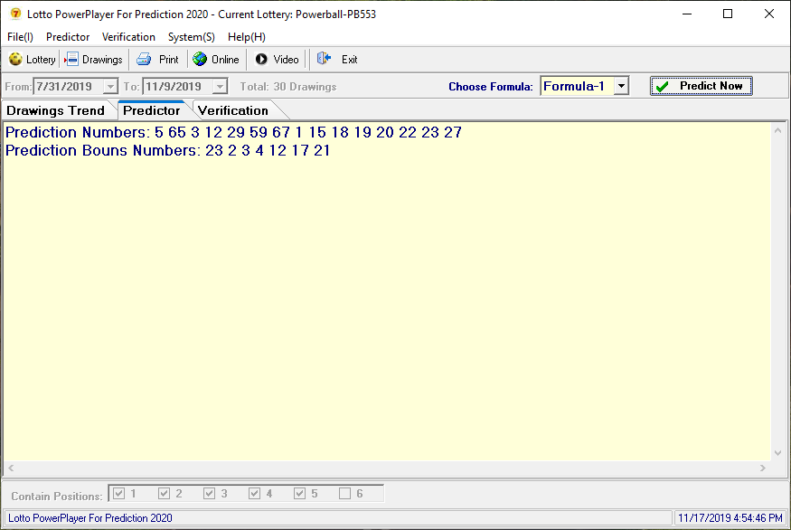Click the vertical scrollbar up arrow
The height and width of the screenshot is (530, 791).
click(777, 131)
